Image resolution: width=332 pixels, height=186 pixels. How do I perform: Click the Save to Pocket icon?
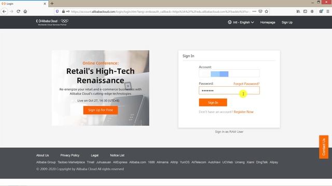260,11
